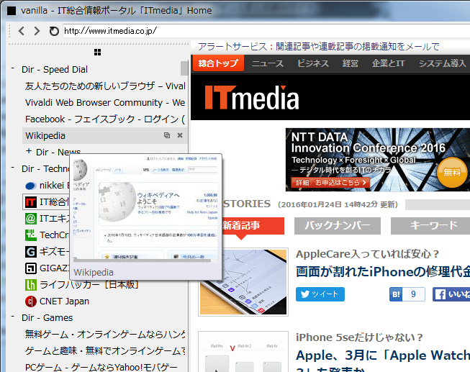Close the Wikipedia entry with its X icon
This screenshot has width=470, height=372.
[180, 135]
